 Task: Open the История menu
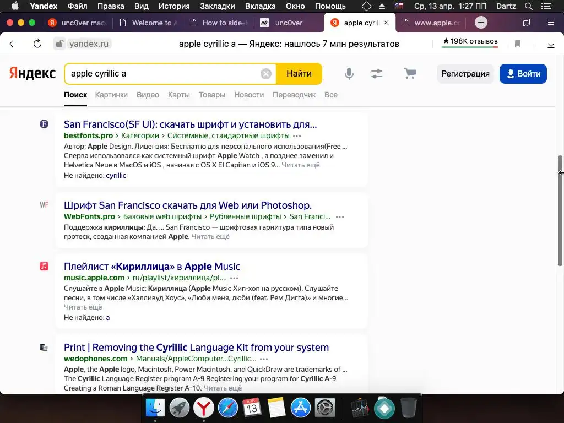coord(174,6)
